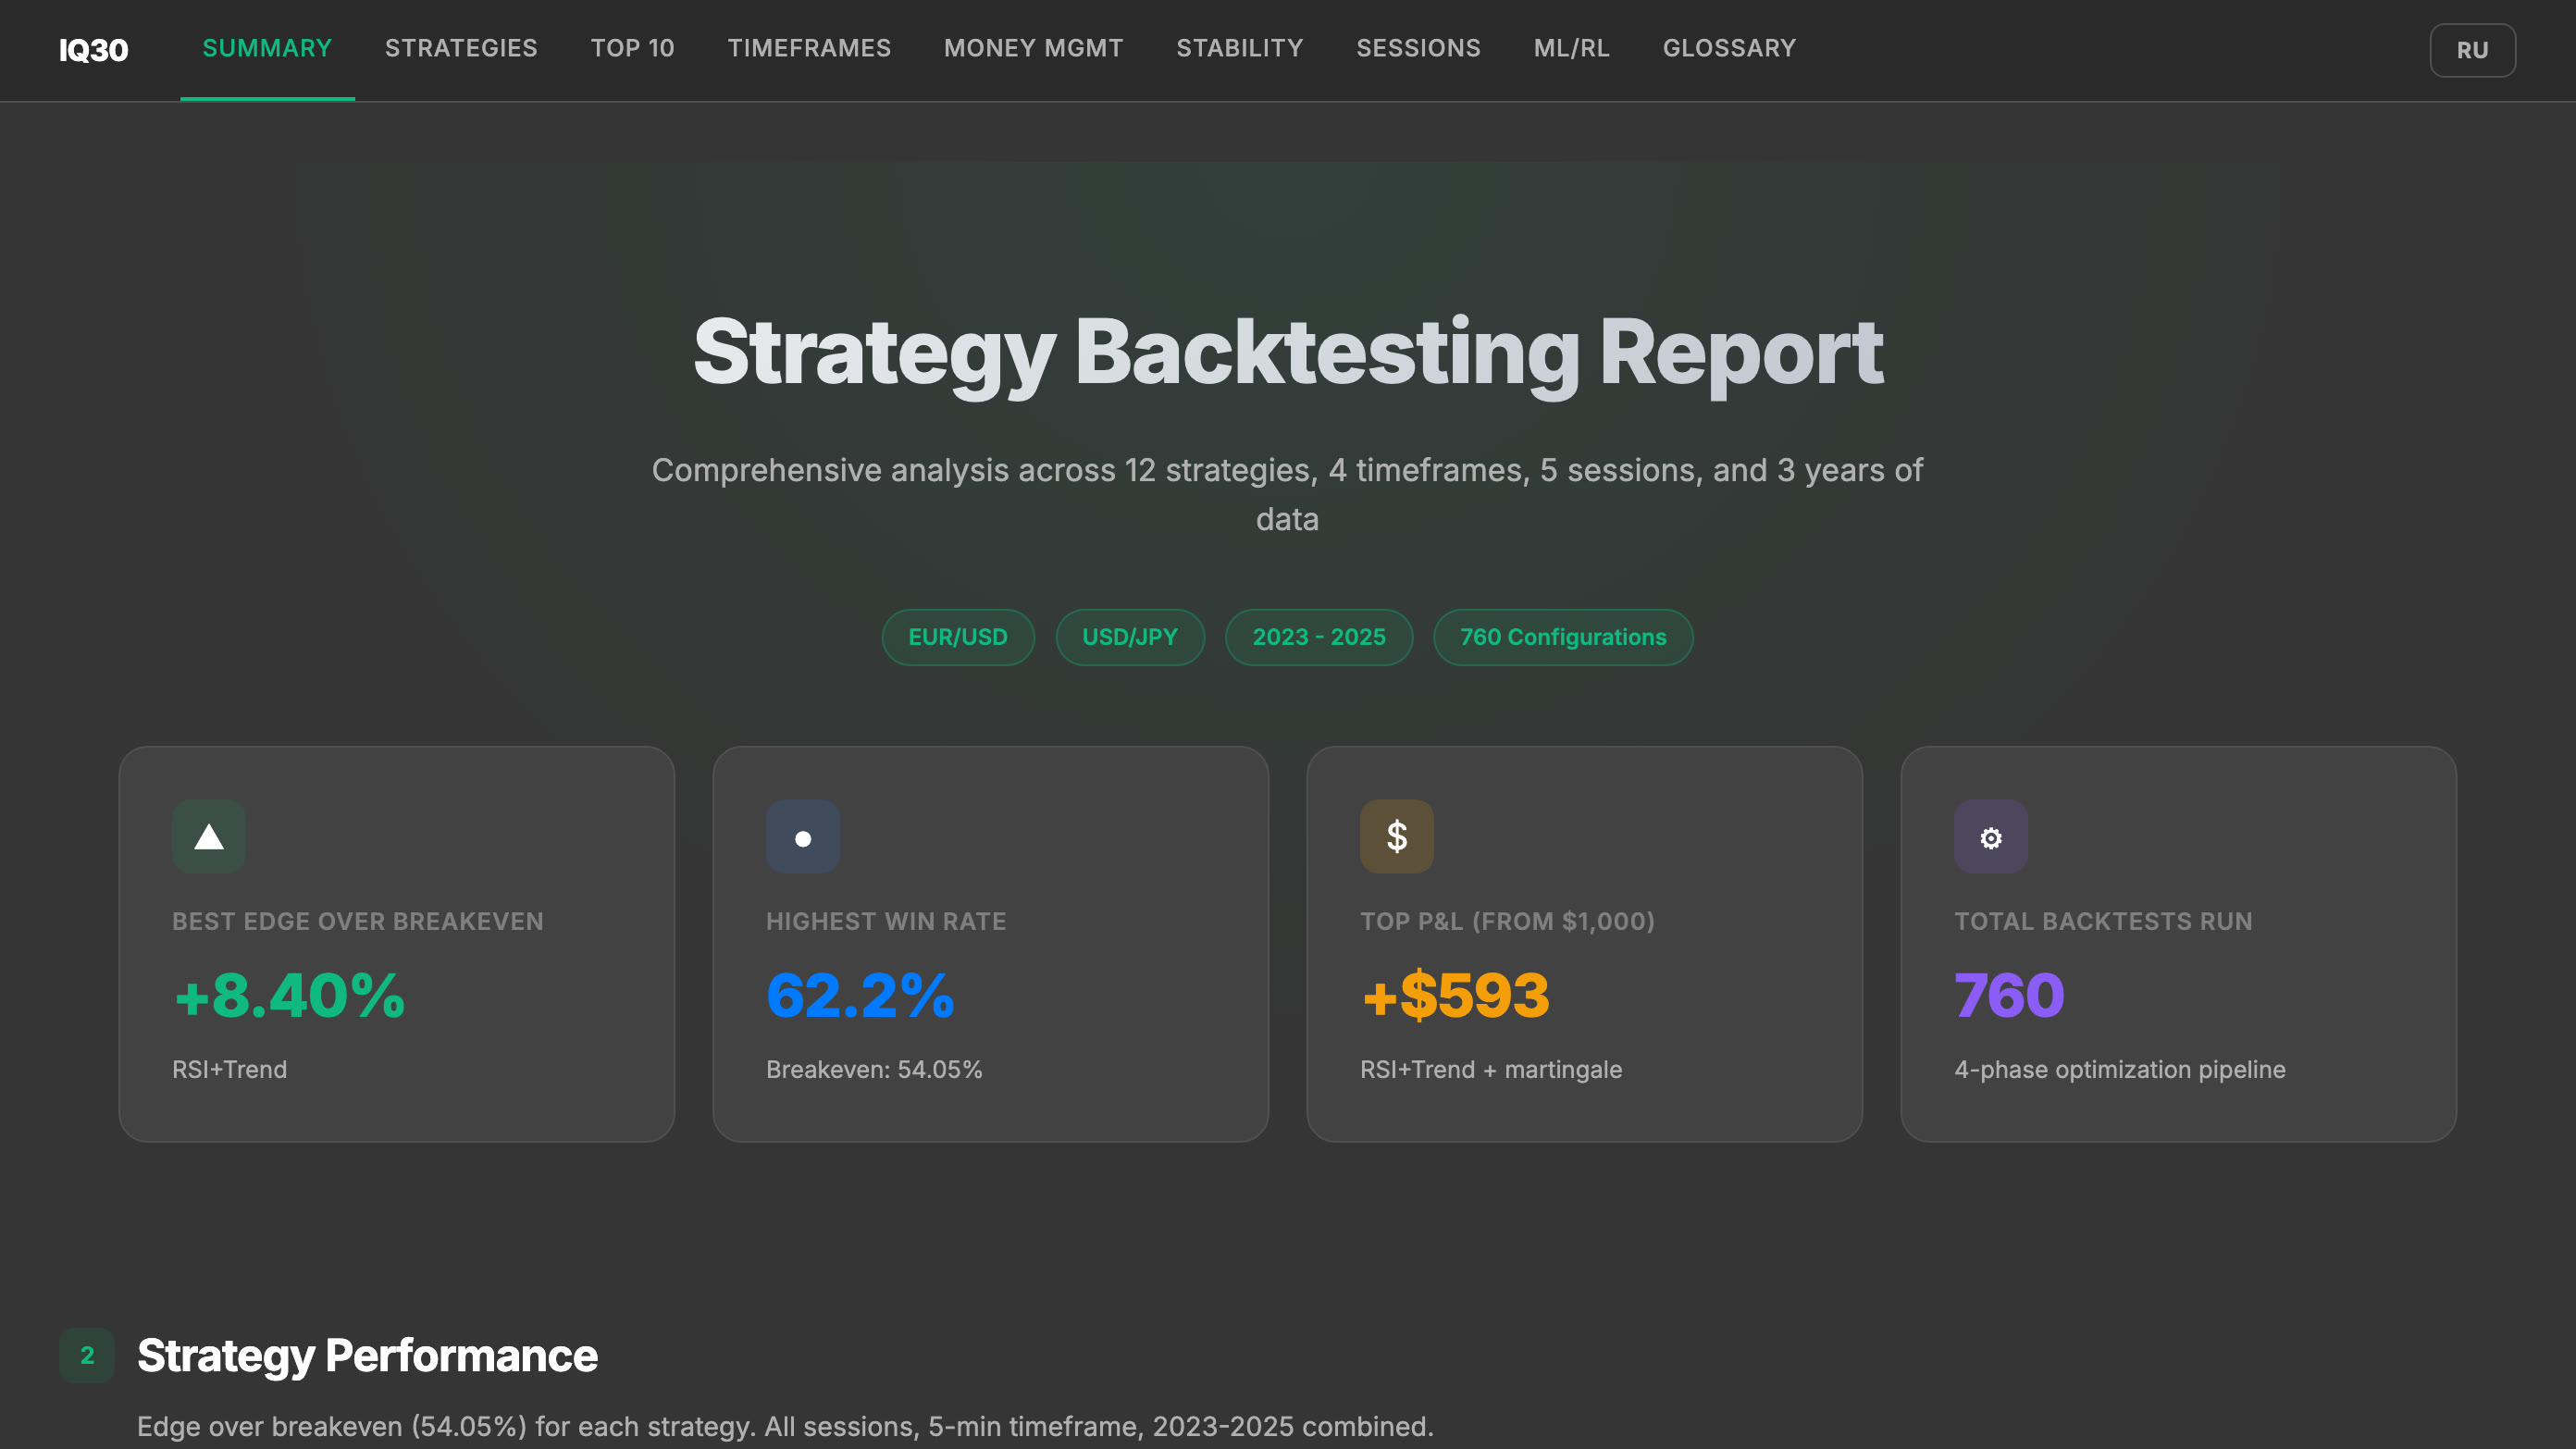Open the Summary tab
This screenshot has height=1449, width=2576.
267,48
